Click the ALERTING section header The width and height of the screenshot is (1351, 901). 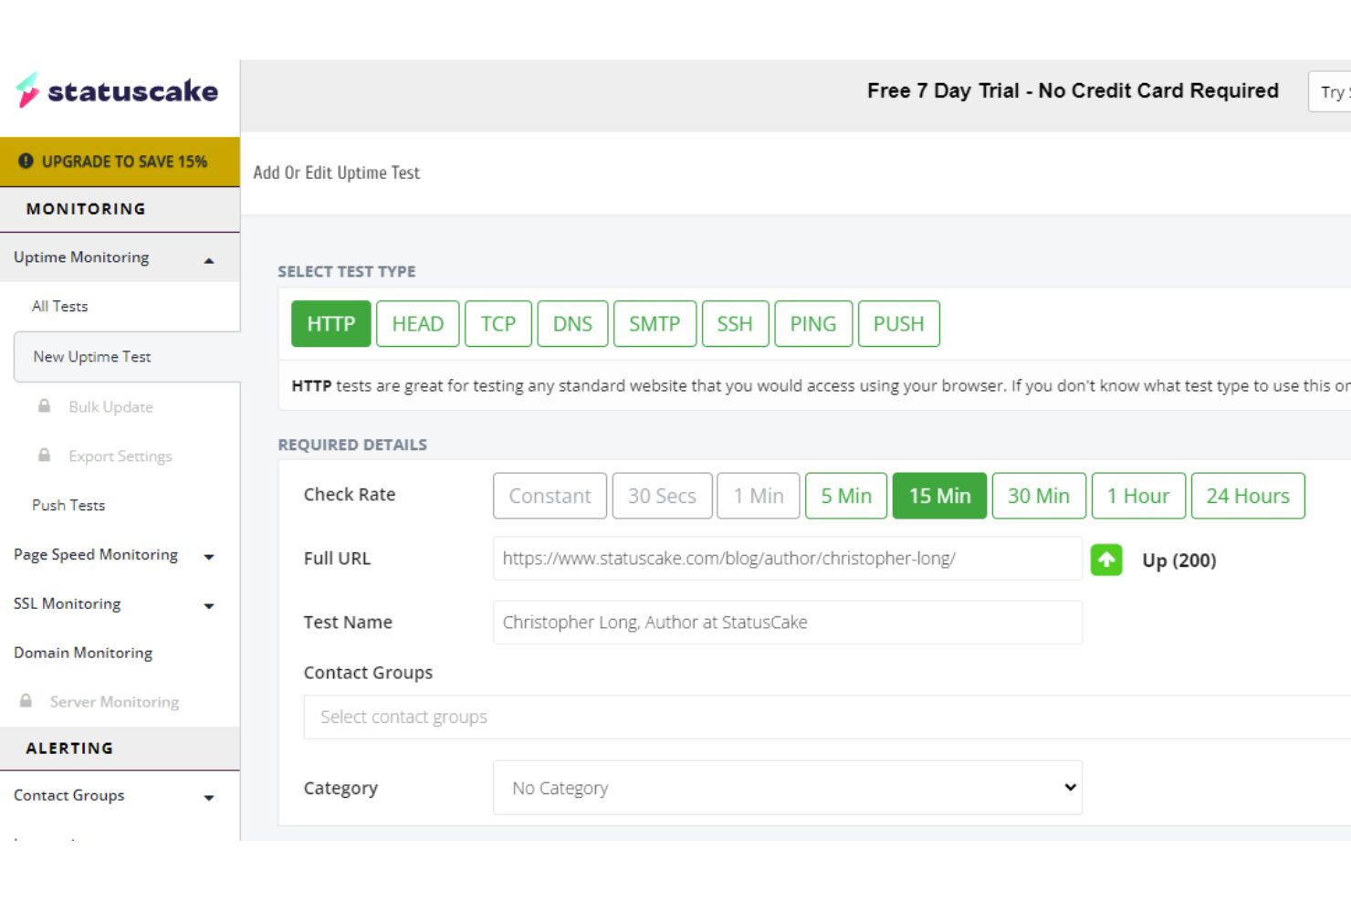69,749
